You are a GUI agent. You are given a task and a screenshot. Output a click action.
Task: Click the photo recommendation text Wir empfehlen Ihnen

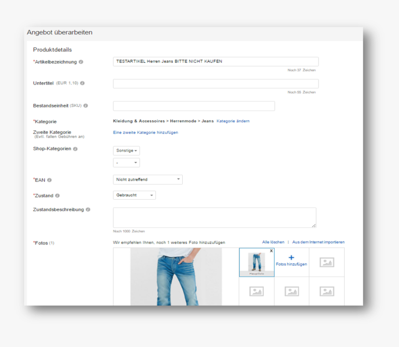tap(169, 242)
